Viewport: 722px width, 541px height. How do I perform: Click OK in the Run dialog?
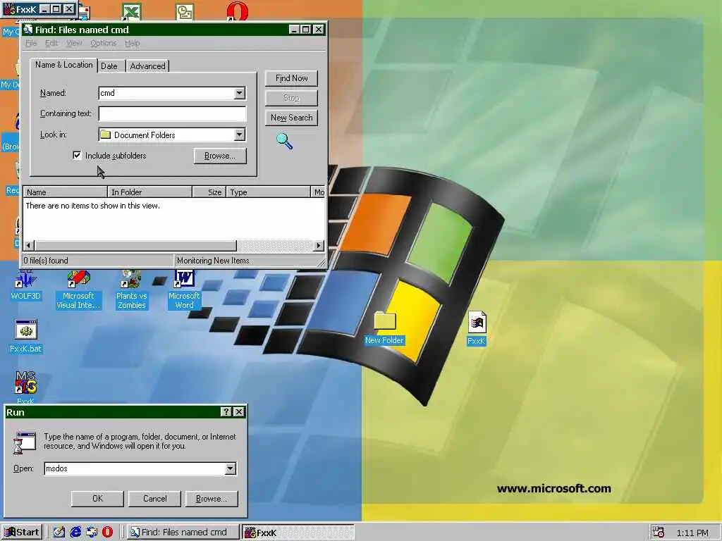click(97, 498)
